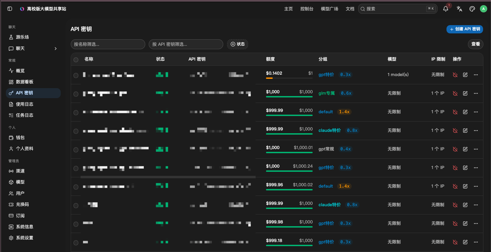Click the red disable icon in gpt常规 row
Image resolution: width=491 pixels, height=252 pixels.
455,149
